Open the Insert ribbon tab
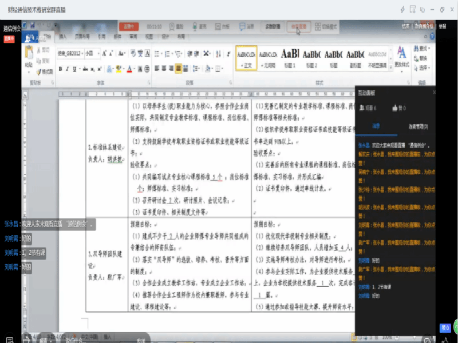Viewport: 458px width, 343px height. pos(63,37)
